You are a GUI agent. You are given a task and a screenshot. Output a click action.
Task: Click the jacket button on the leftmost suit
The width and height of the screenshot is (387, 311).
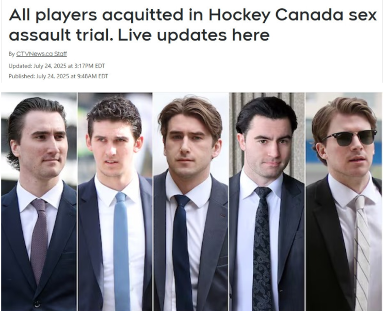[37, 304]
